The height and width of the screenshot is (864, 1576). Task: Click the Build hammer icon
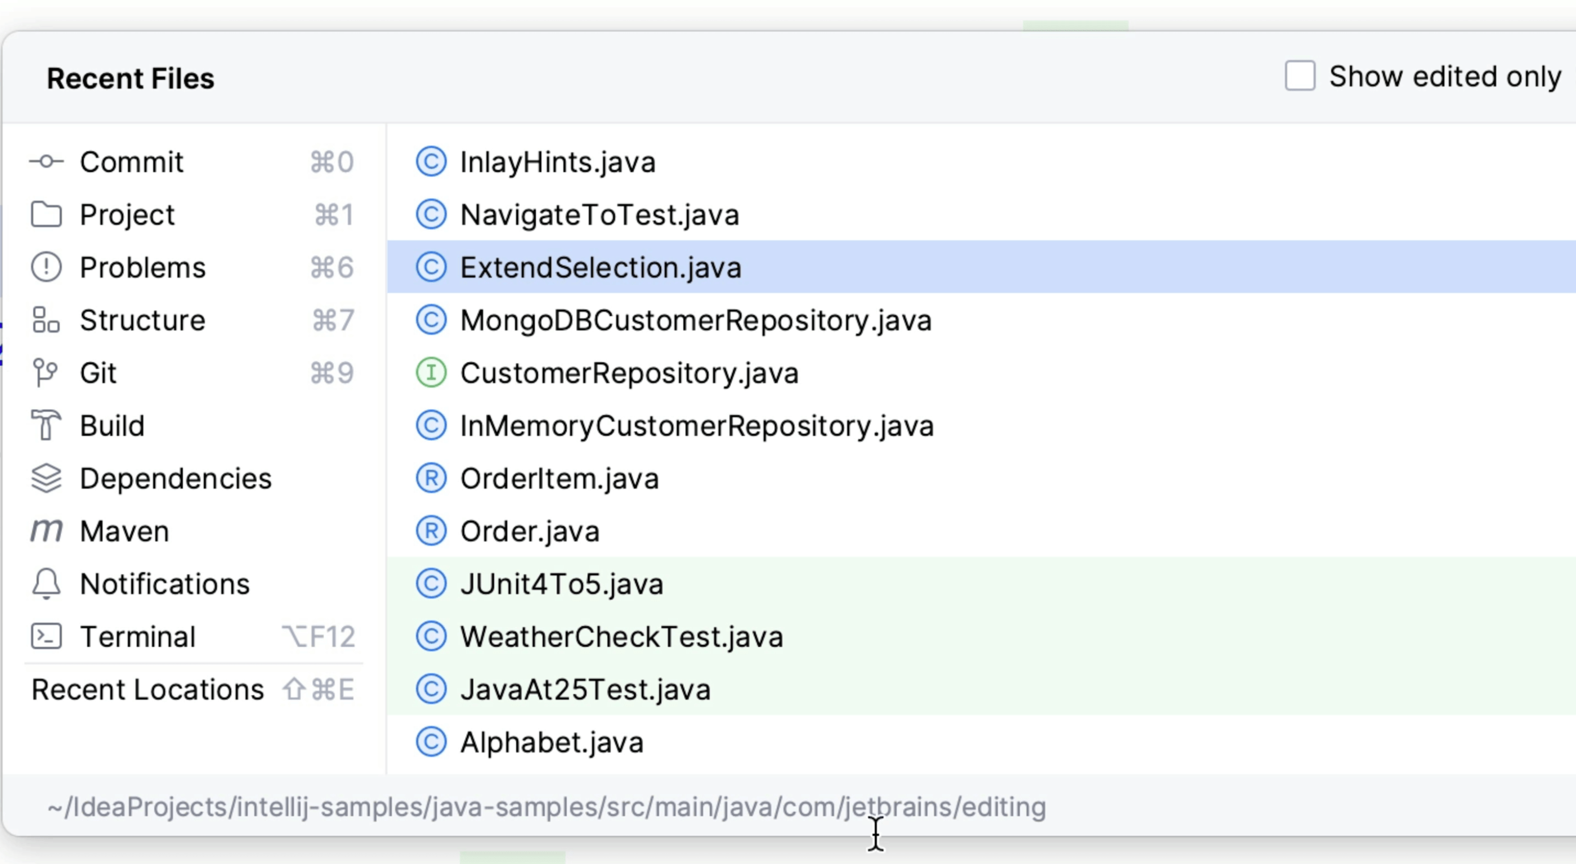coord(46,425)
